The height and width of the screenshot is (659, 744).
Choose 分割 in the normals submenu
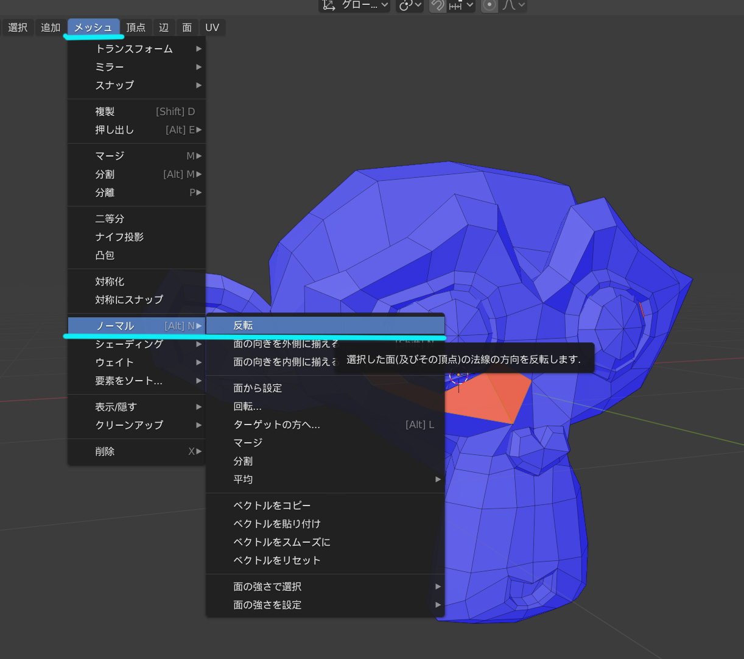pyautogui.click(x=326, y=461)
